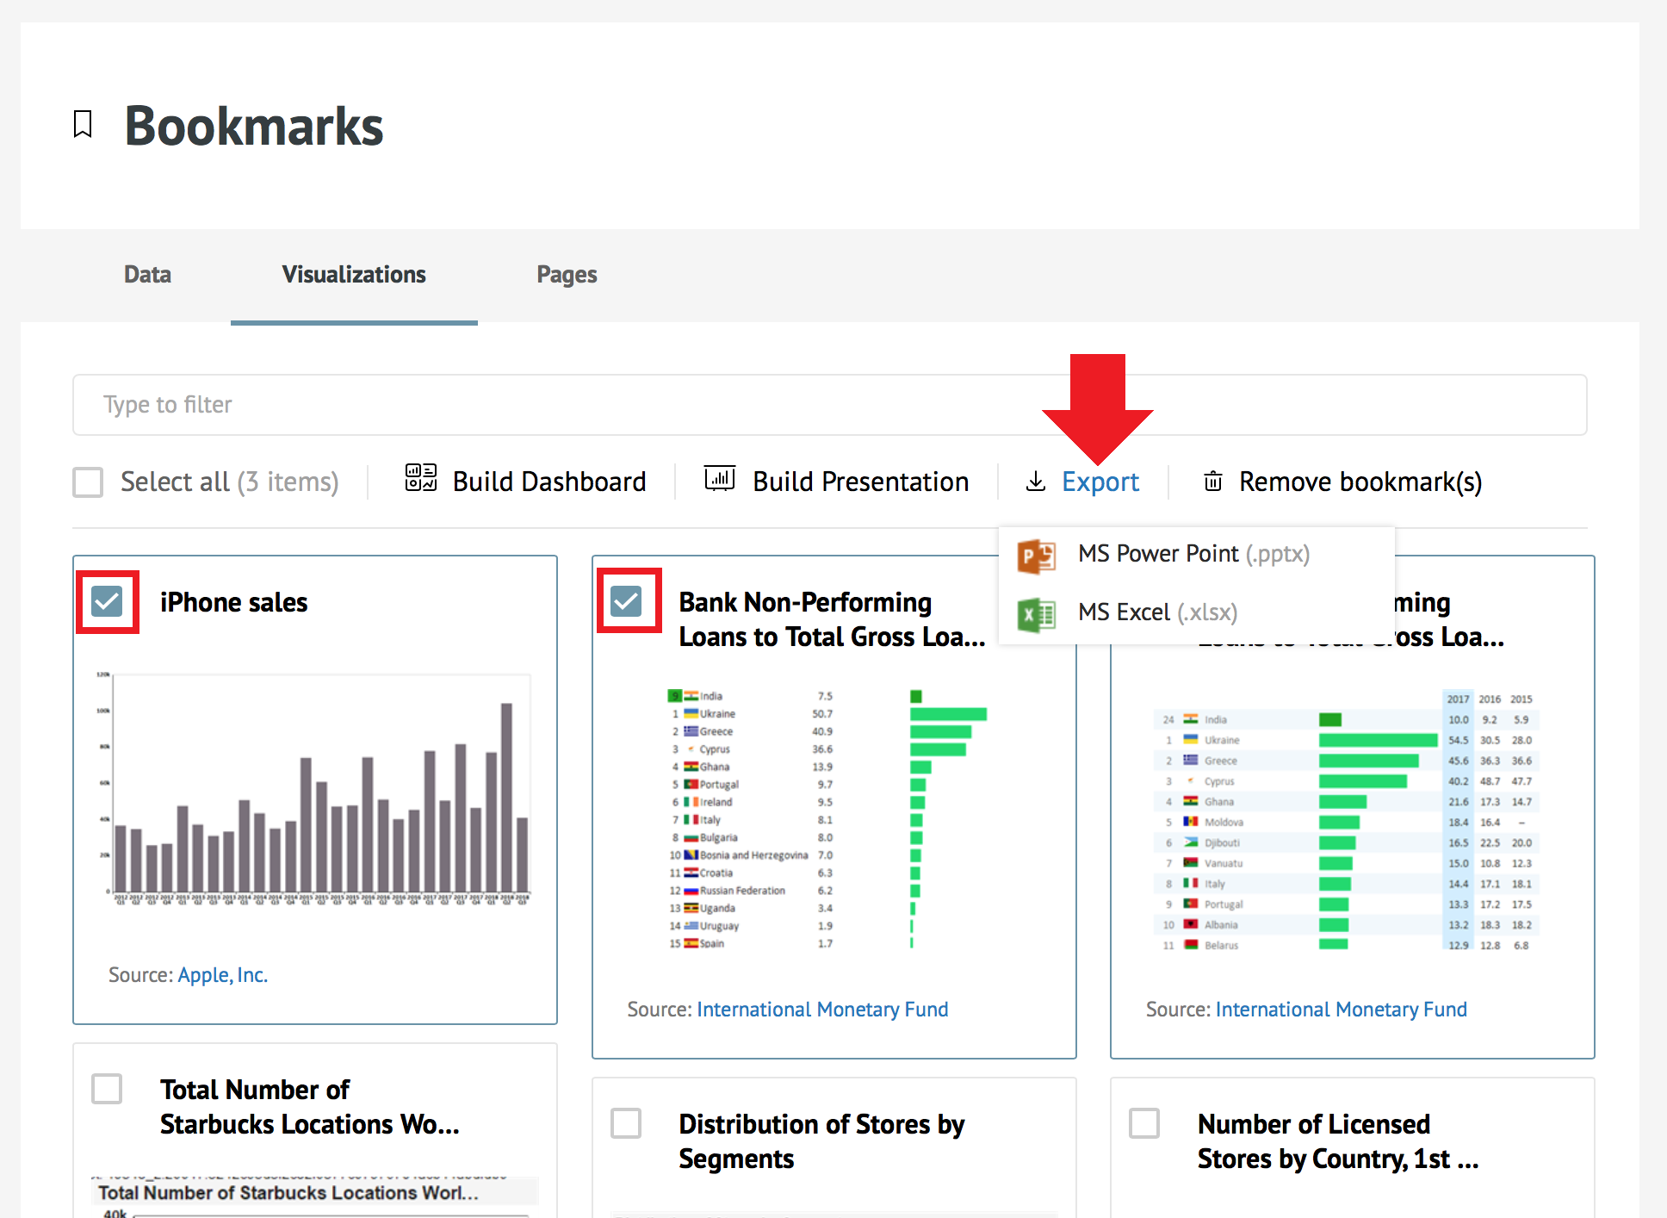Click the Export download arrow icon

[x=1036, y=482]
